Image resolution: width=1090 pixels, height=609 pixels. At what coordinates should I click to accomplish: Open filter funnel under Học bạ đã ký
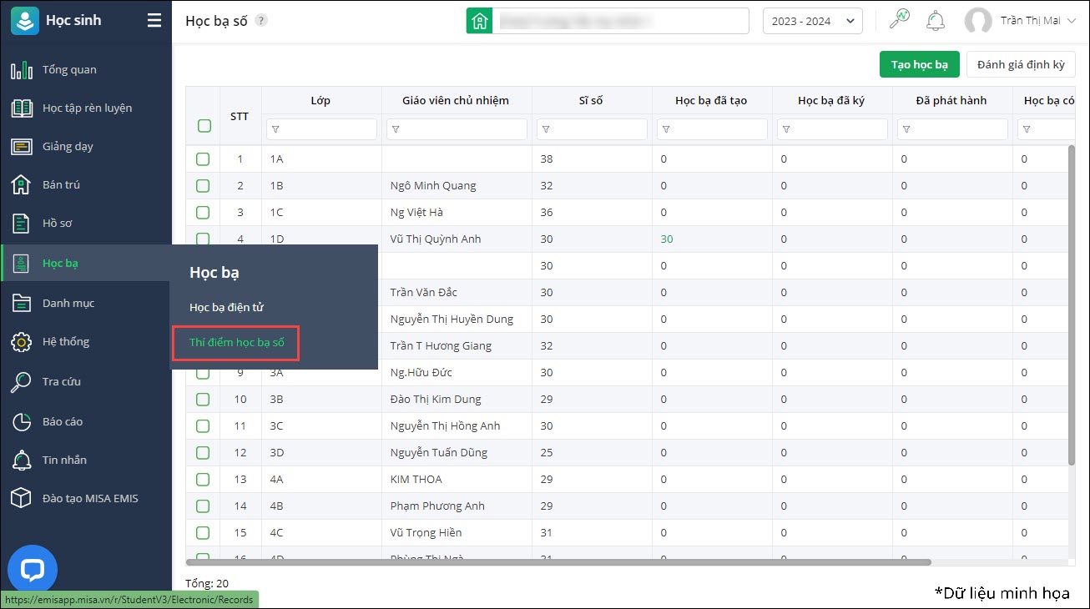click(x=786, y=129)
